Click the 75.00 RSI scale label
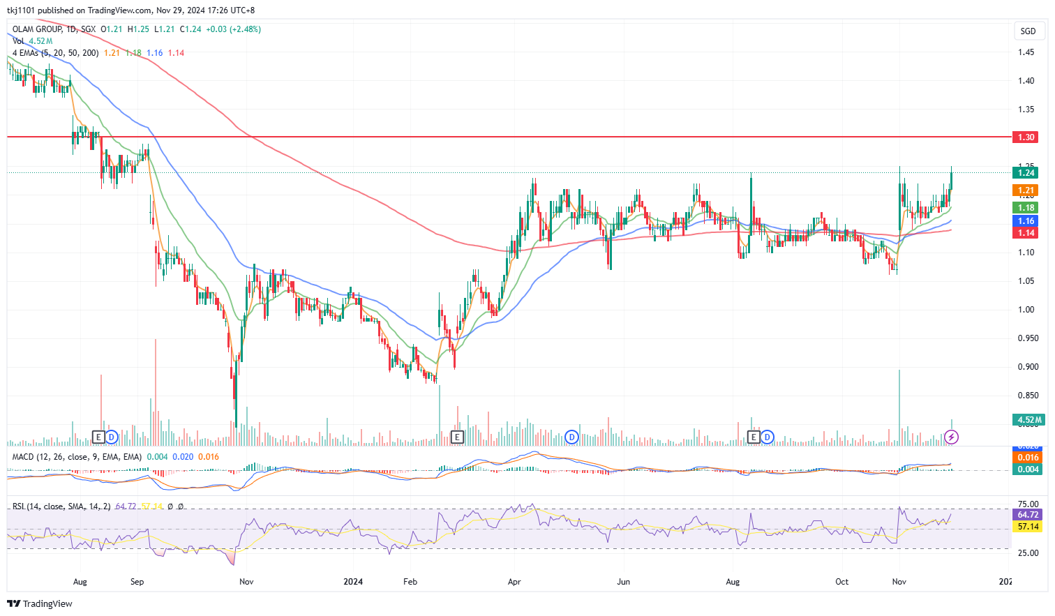 (1028, 504)
